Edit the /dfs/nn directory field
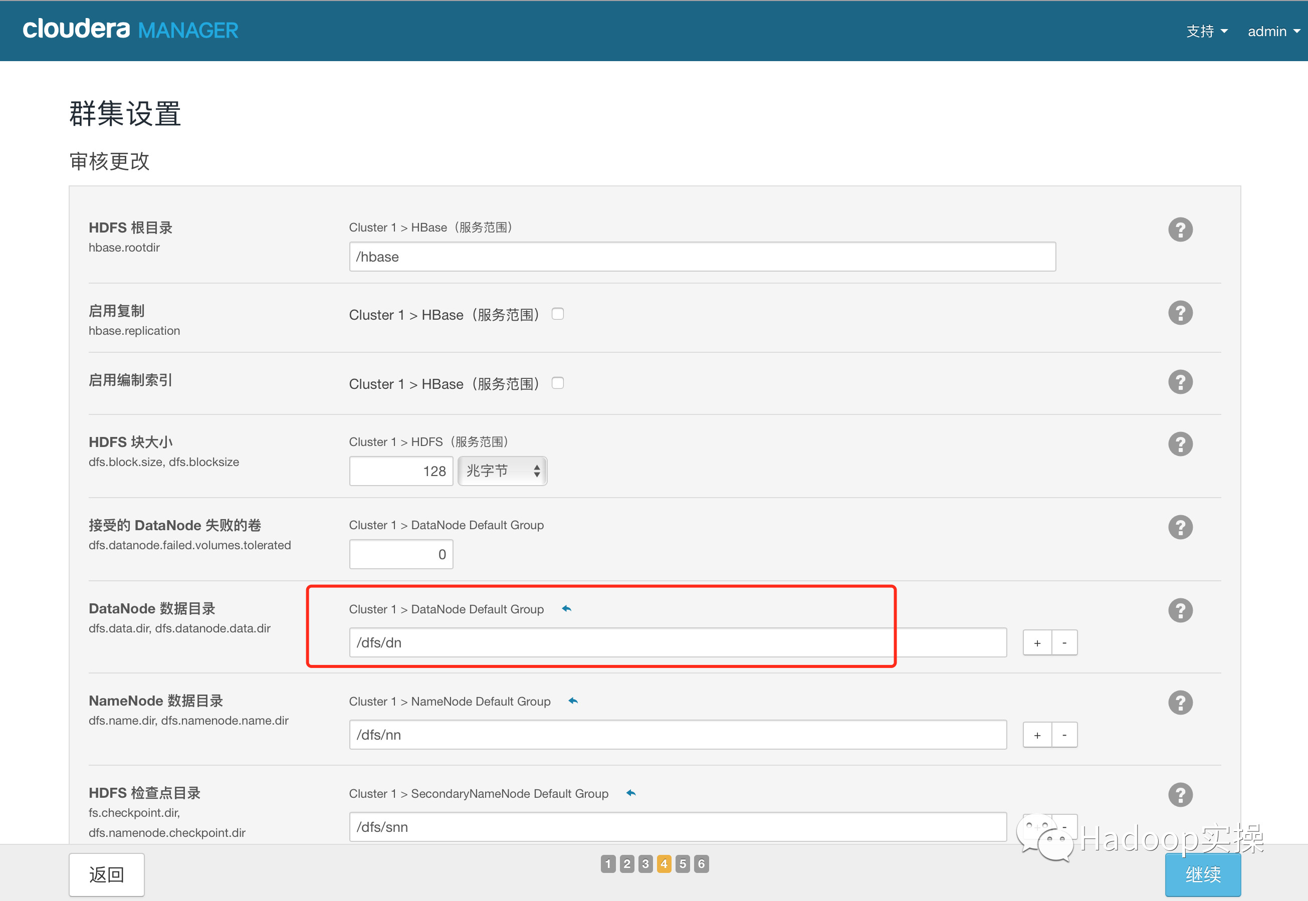Image resolution: width=1308 pixels, height=901 pixels. click(x=678, y=735)
